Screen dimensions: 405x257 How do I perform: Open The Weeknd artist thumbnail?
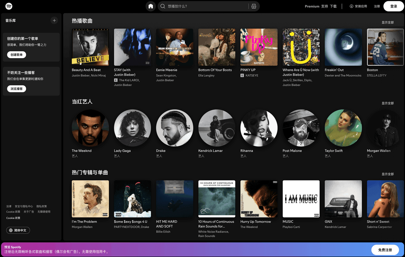90,128
